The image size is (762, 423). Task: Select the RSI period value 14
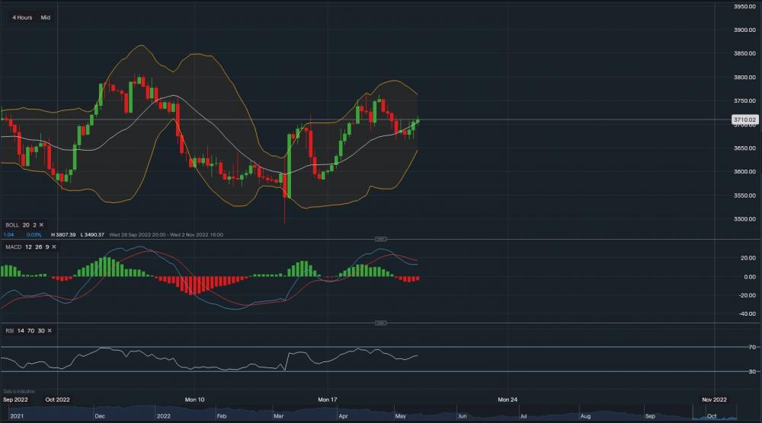point(20,331)
